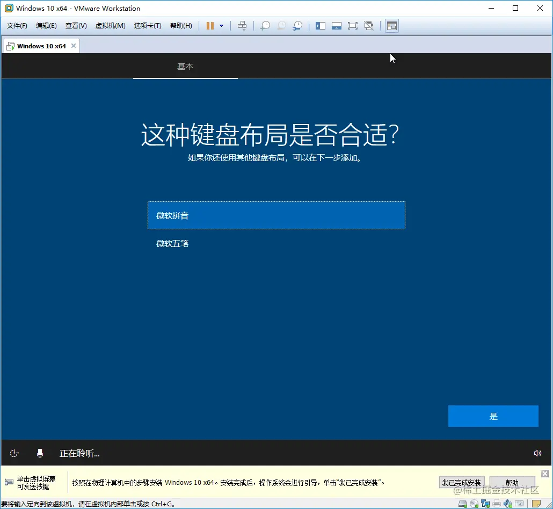Click the network adapter status icon

coord(485,504)
